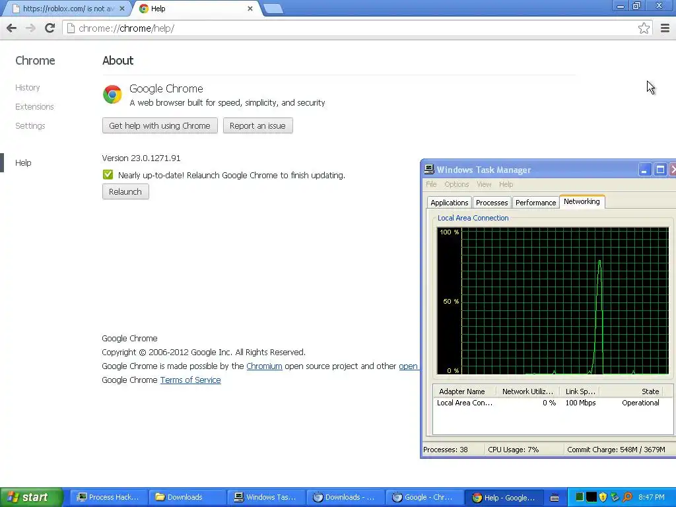Switch to the roblox.com browser tab

[x=67, y=9]
